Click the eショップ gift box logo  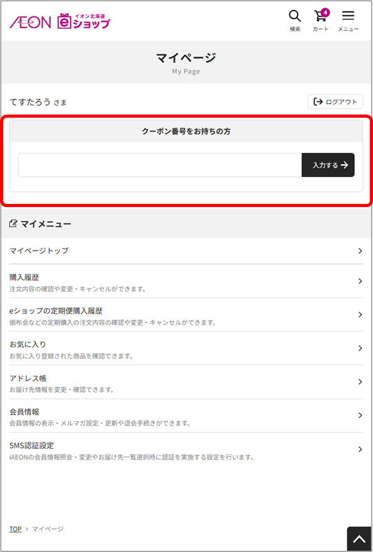pos(84,21)
